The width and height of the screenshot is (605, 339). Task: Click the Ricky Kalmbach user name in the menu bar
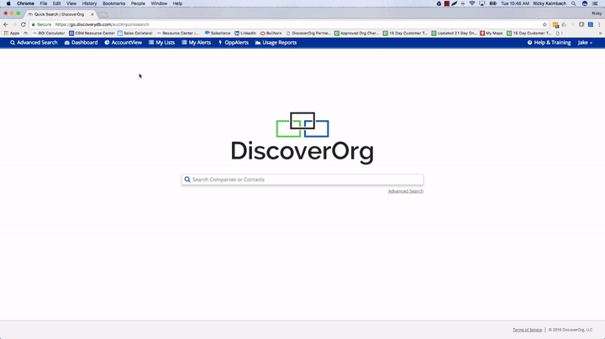click(x=550, y=3)
